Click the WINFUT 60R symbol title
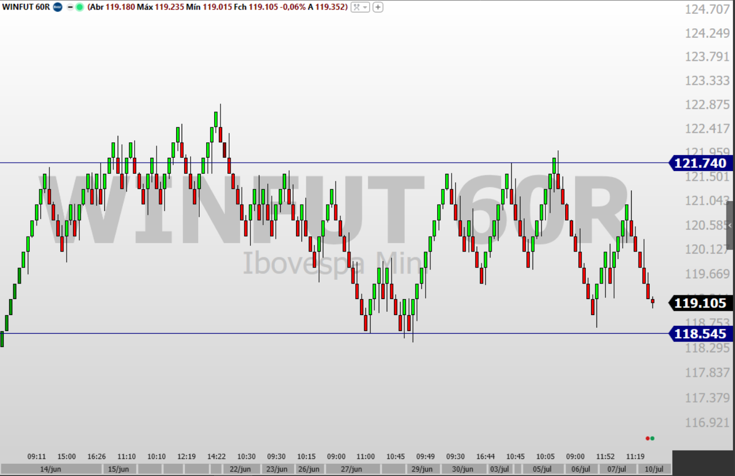The width and height of the screenshot is (735, 476). pos(26,7)
